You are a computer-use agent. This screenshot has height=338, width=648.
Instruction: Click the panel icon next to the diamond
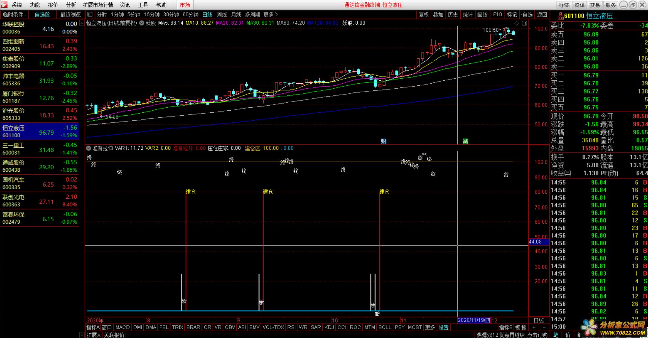pyautogui.click(x=524, y=23)
